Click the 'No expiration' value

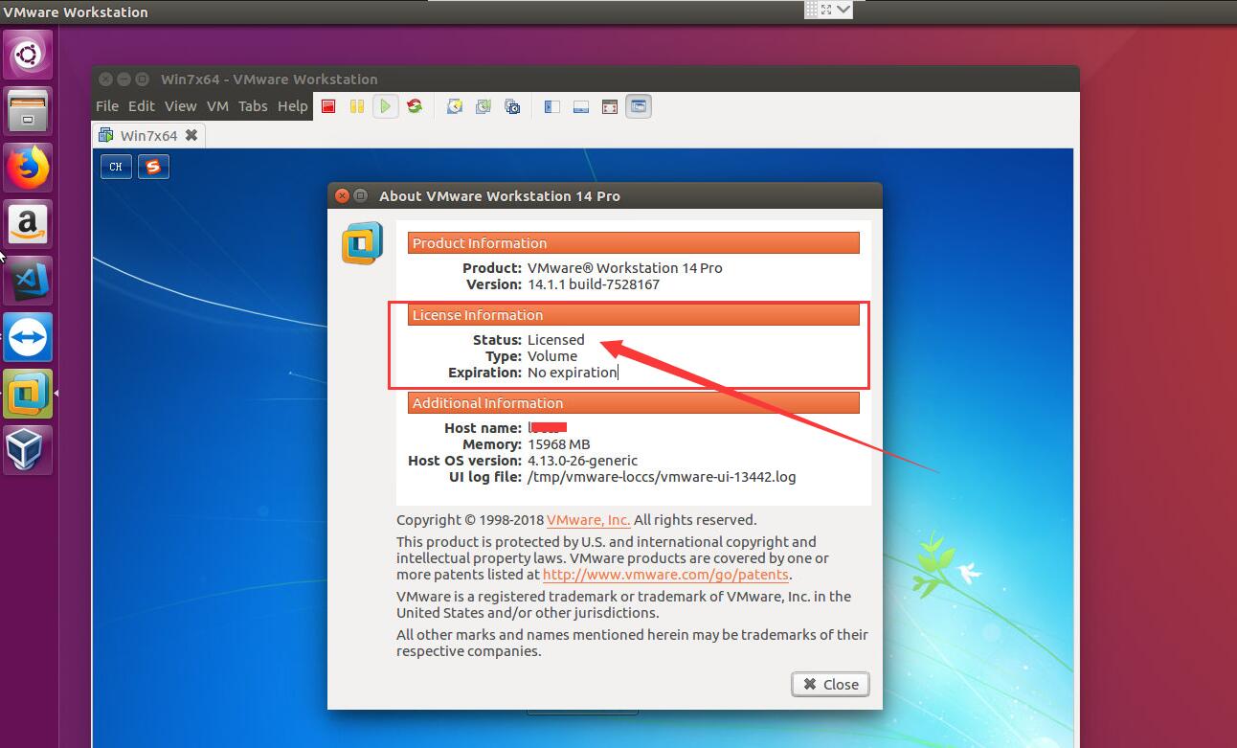coord(572,373)
